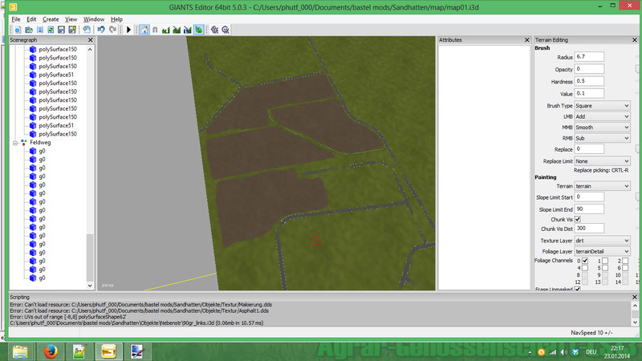The image size is (642, 361).
Task: Click the Hardness input field
Action: tap(589, 81)
